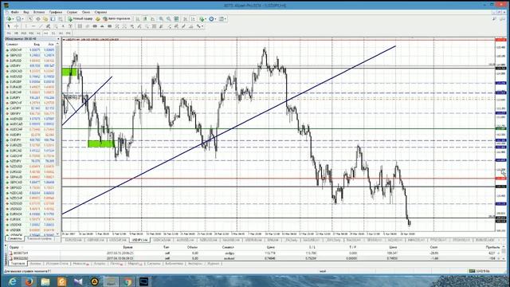Open the Periods clock icon
510x287 pixels.
[211, 19]
